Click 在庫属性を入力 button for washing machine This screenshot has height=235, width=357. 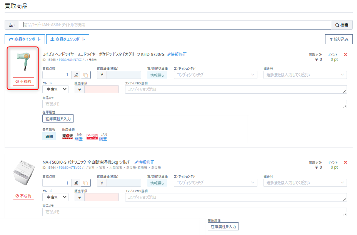[x=224, y=227]
